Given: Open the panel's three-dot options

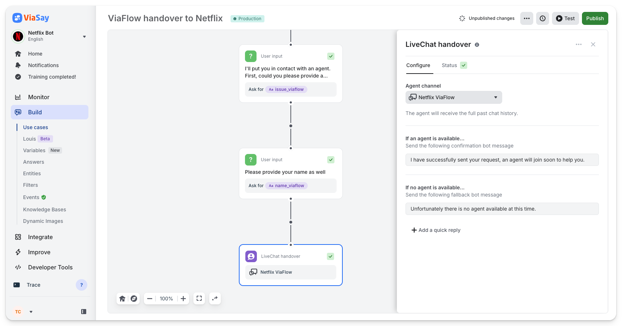Looking at the screenshot, I should click(x=579, y=44).
